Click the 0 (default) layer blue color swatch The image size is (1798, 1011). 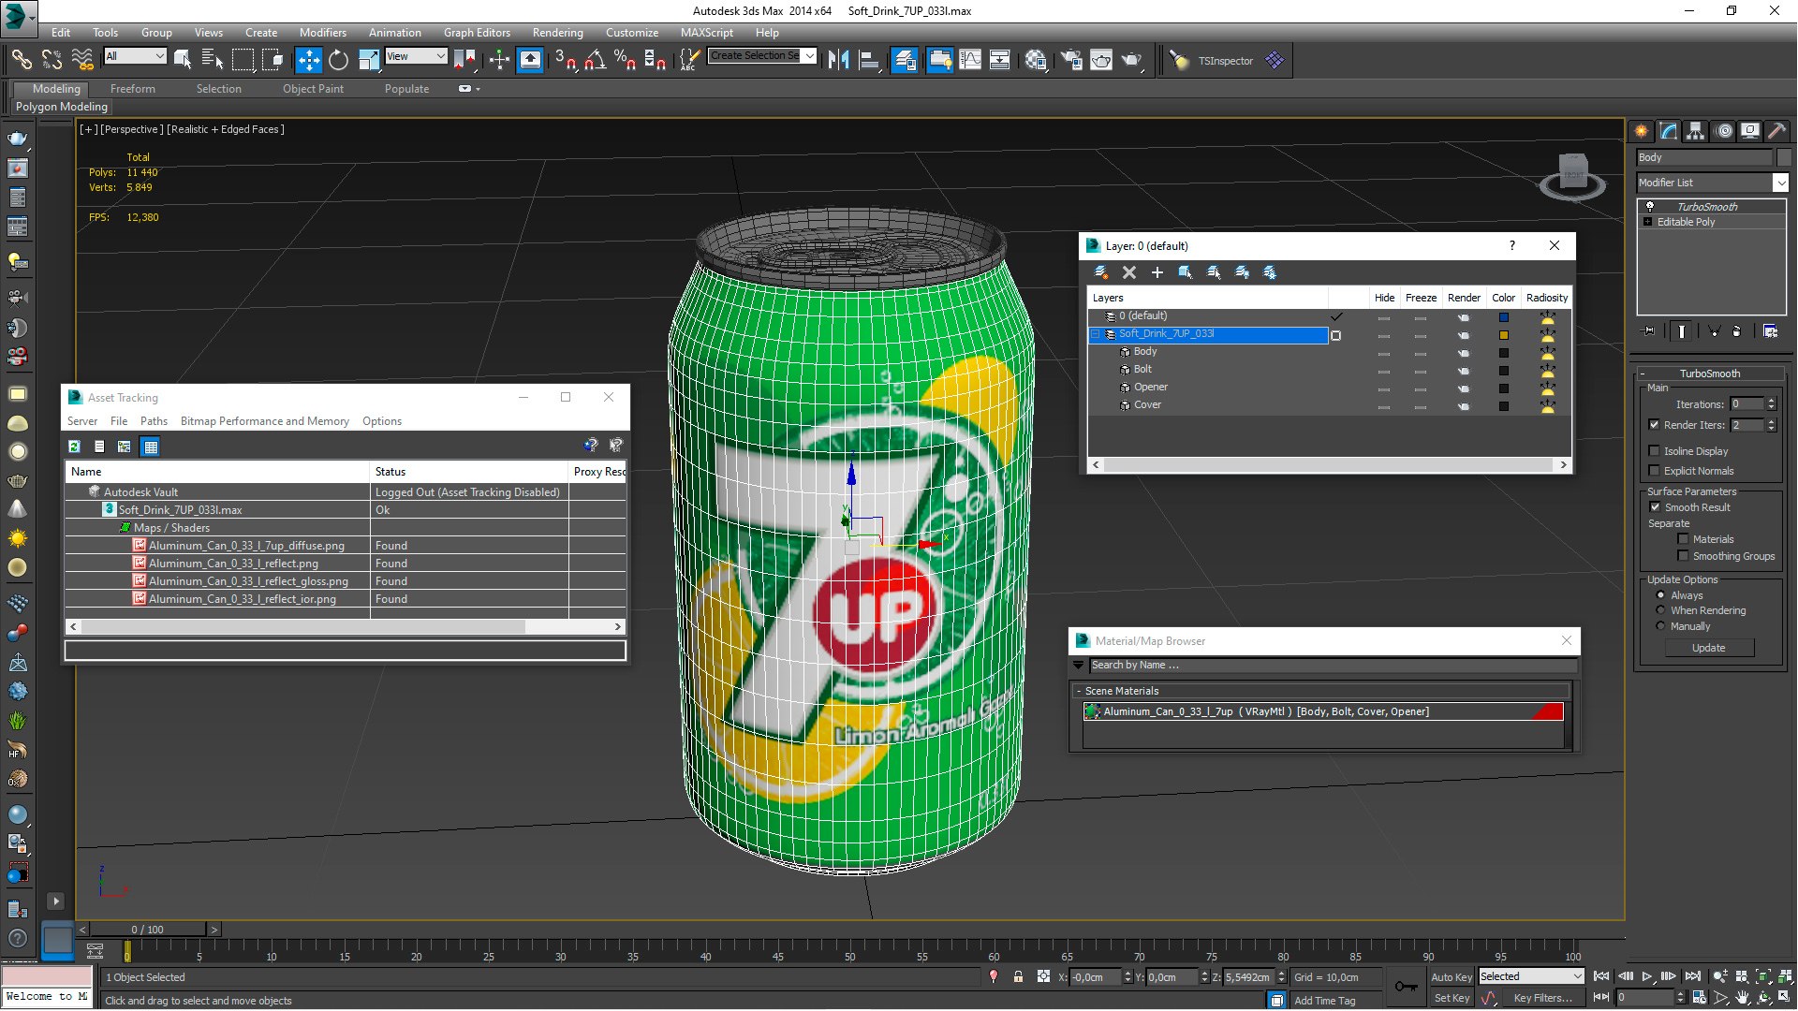click(1504, 316)
